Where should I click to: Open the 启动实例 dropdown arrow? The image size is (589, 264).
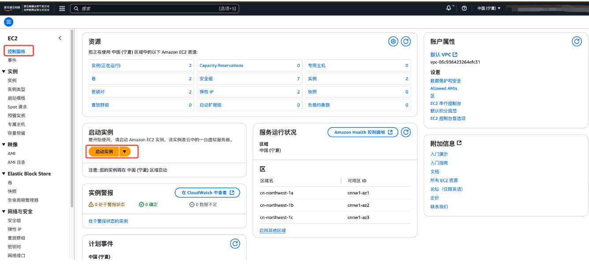pyautogui.click(x=124, y=152)
